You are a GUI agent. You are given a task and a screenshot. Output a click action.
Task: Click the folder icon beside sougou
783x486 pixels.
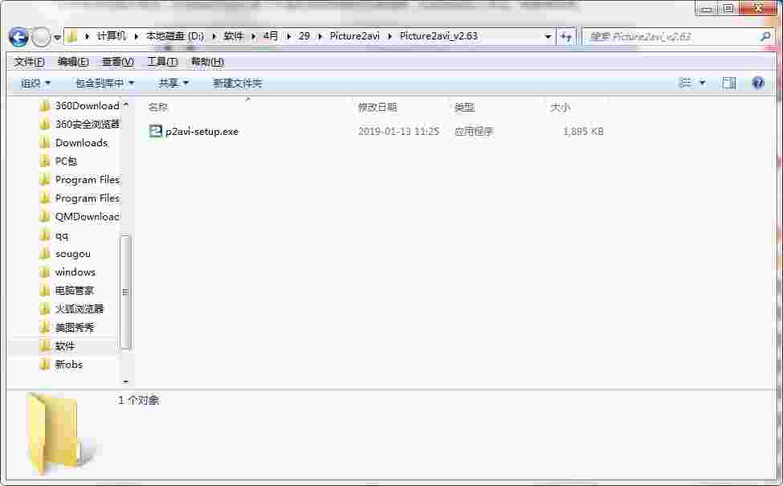[x=45, y=254]
